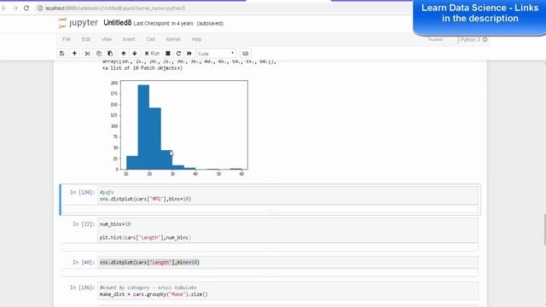The height and width of the screenshot is (307, 546).
Task: Go back in the browser
Action: pyautogui.click(x=4, y=8)
